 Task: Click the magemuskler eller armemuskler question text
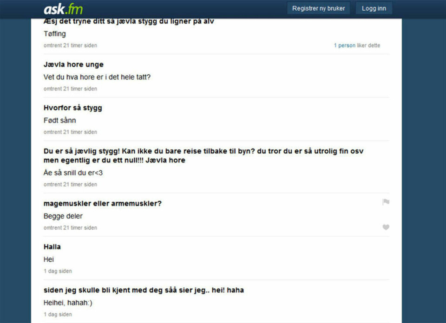[x=102, y=204]
